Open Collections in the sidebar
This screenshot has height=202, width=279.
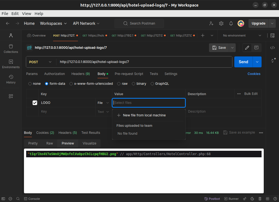(11, 49)
